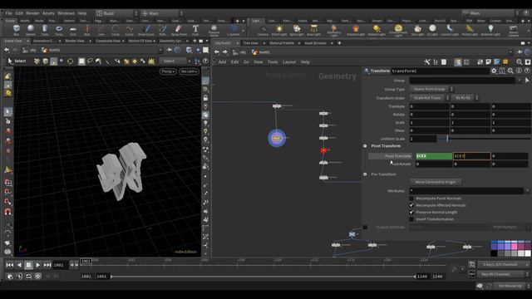Add a Point Light from shelf
The height and width of the screenshot is (299, 532).
(279, 30)
